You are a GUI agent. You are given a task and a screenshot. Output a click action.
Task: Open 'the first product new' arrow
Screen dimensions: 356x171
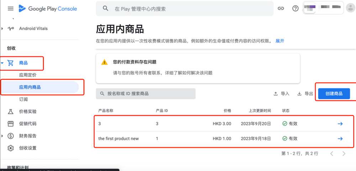[340, 138]
